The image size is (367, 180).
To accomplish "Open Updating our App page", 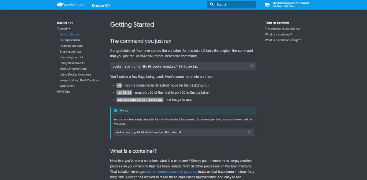I will tap(71, 46).
